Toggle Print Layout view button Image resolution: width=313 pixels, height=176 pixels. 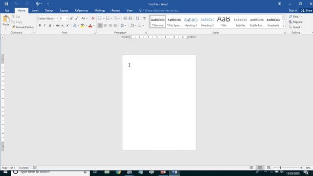260,168
